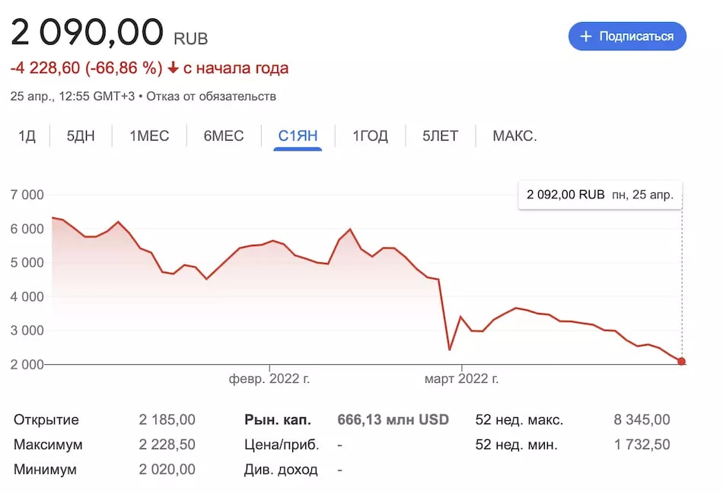
Task: Click the Цена/приб. ratio label
Action: click(x=282, y=445)
